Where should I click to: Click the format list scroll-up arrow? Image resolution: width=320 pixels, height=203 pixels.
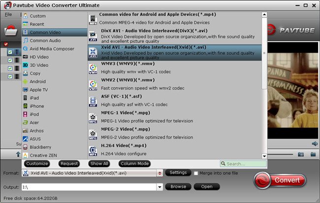point(264,14)
